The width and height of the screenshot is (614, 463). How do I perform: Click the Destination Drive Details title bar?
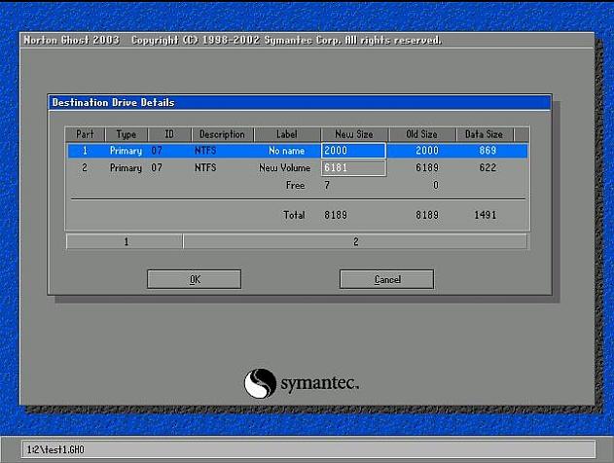point(300,102)
